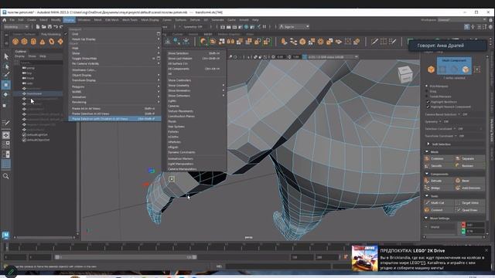Open Heads Up Display submenu
Viewport: 495px width, 278px height.
coord(115,39)
